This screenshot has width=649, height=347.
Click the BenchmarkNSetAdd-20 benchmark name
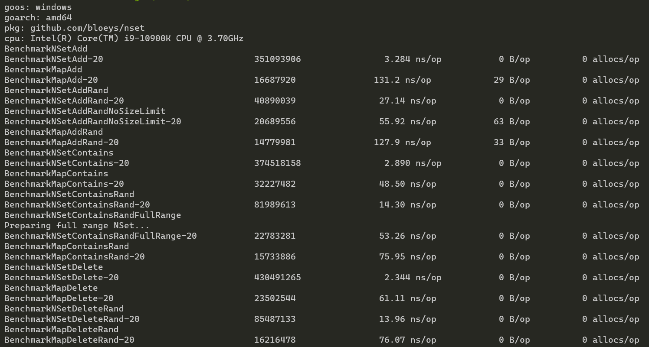point(53,59)
